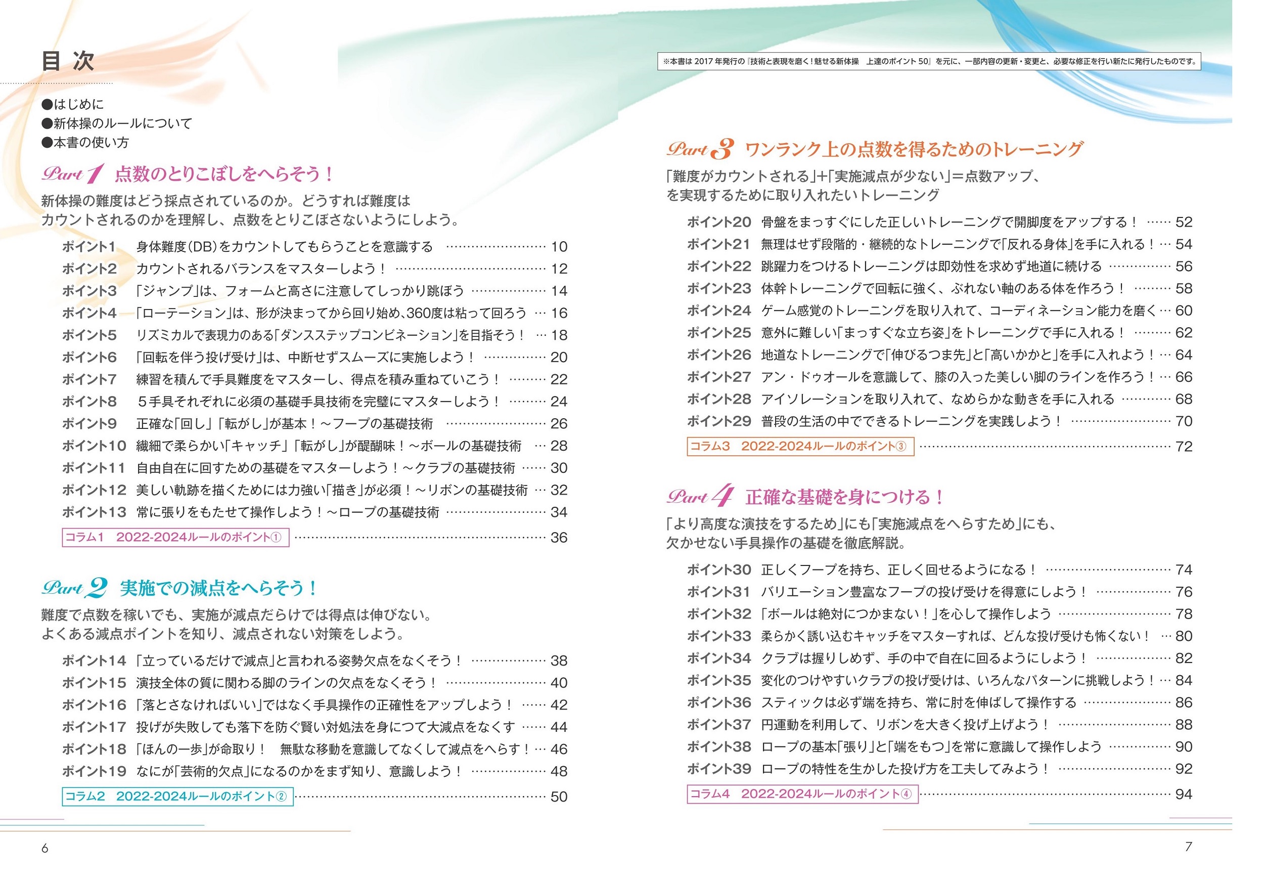Open ポイント13 ロープの基礎技術 entry
Screen dimensions: 1264x875
click(x=314, y=512)
